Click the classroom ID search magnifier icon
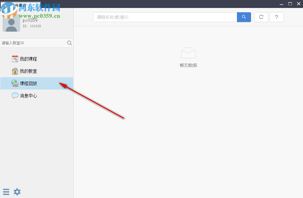 (69, 43)
